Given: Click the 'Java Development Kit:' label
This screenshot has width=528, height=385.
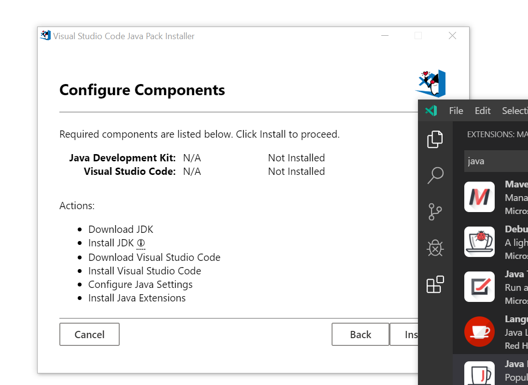Looking at the screenshot, I should pos(123,158).
